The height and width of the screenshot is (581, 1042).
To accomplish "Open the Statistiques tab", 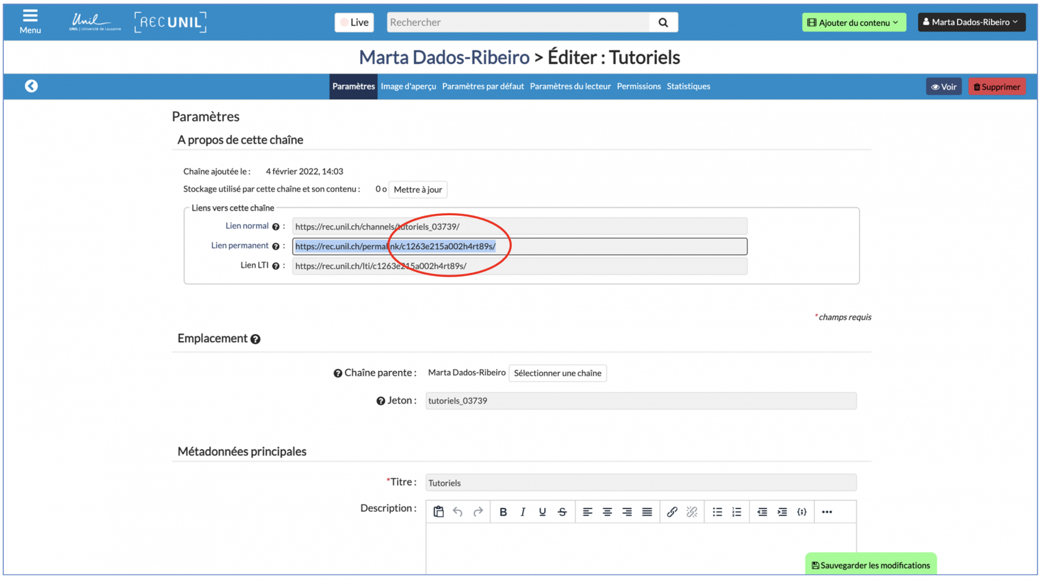I will point(688,86).
